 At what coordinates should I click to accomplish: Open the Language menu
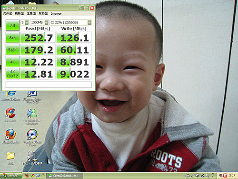[x=56, y=14]
